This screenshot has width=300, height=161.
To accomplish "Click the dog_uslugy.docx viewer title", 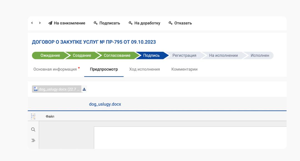I will pyautogui.click(x=105, y=104).
